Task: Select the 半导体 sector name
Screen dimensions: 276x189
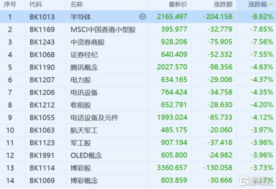Action: point(81,17)
